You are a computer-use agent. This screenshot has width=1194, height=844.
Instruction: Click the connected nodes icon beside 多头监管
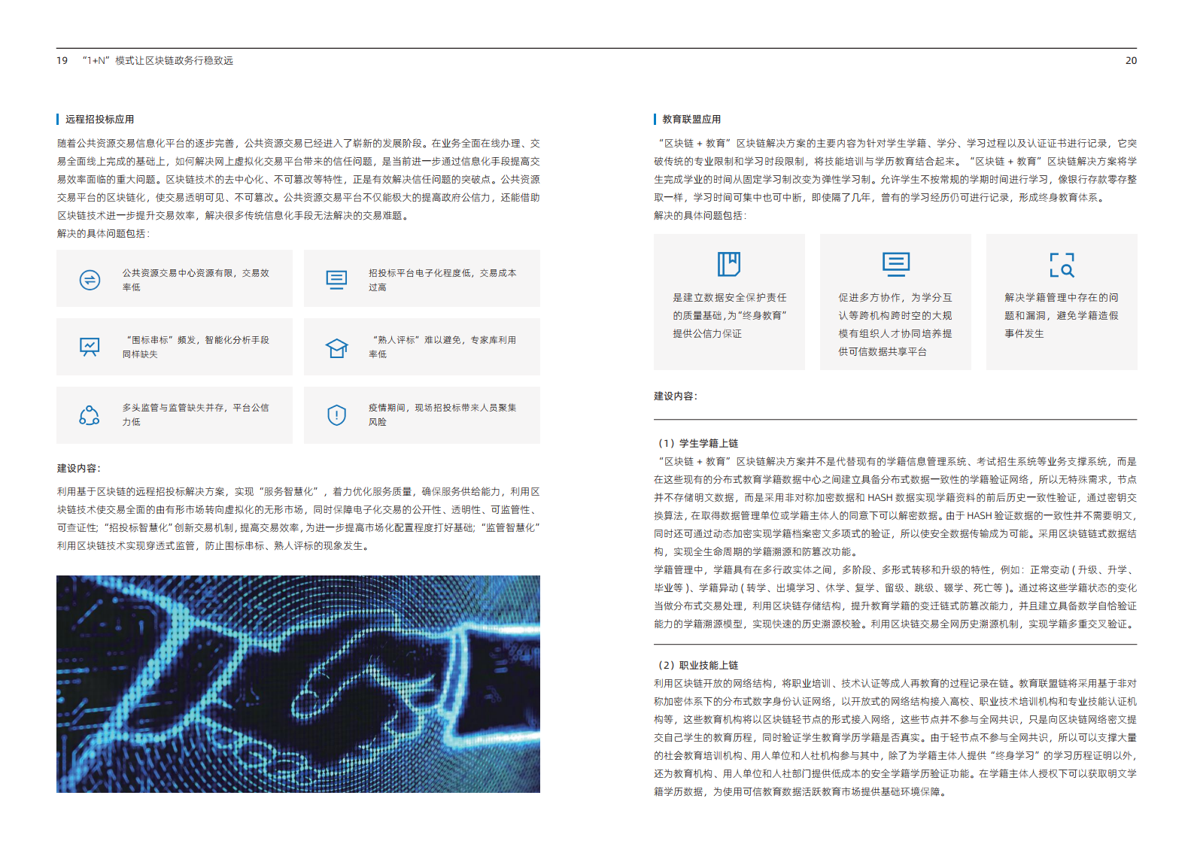point(90,415)
